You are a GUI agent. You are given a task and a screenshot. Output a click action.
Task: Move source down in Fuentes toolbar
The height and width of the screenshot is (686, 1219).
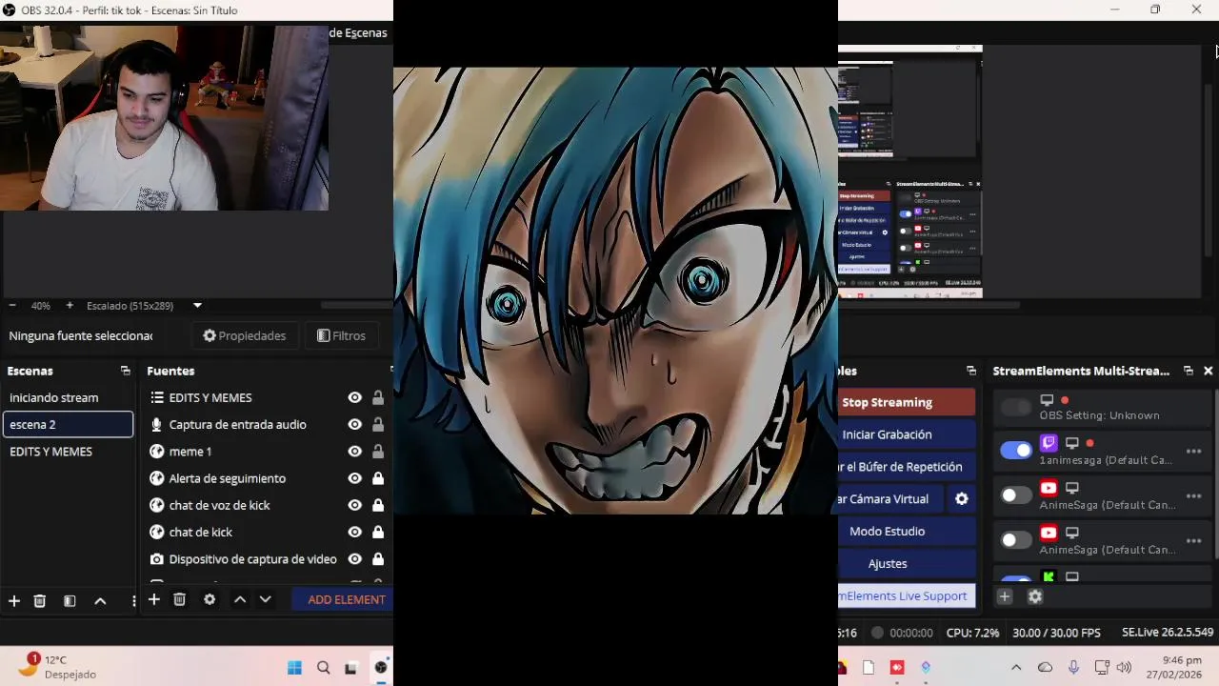click(x=266, y=599)
